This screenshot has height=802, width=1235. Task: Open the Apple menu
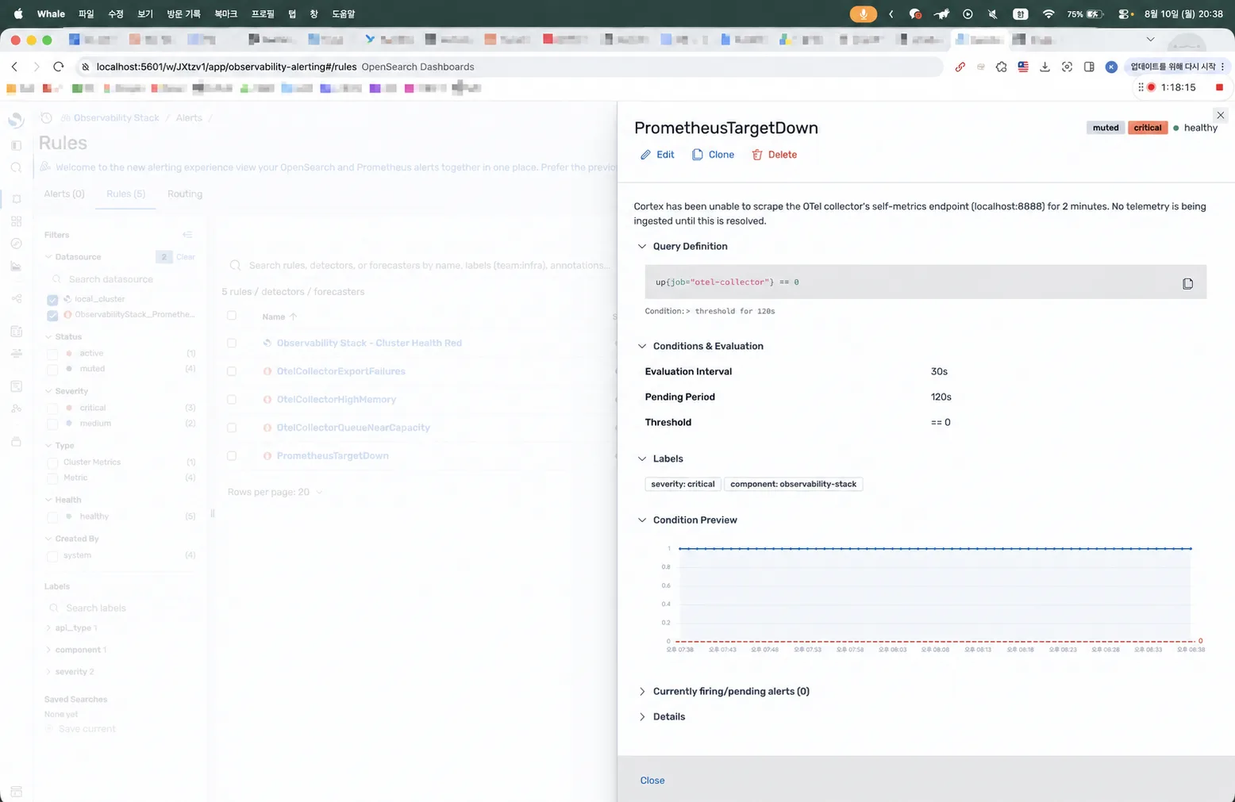coord(18,13)
